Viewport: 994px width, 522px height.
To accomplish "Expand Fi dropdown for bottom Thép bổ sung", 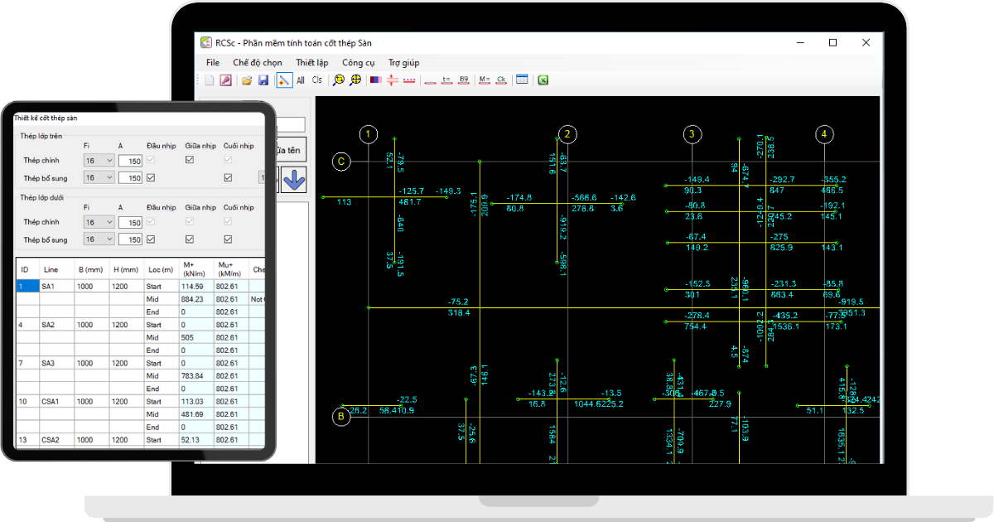I will (109, 239).
